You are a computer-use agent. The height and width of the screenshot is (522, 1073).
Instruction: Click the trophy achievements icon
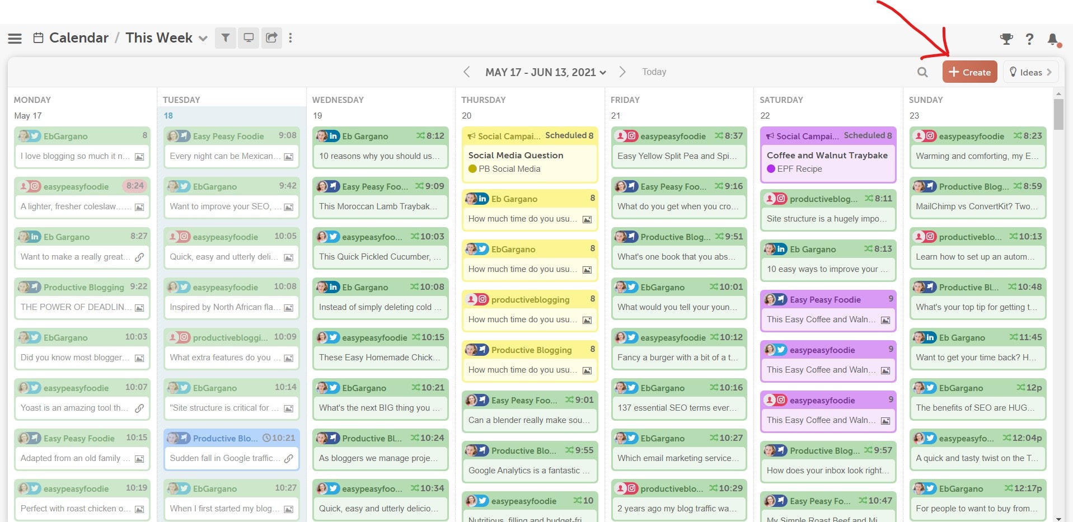coord(1006,39)
